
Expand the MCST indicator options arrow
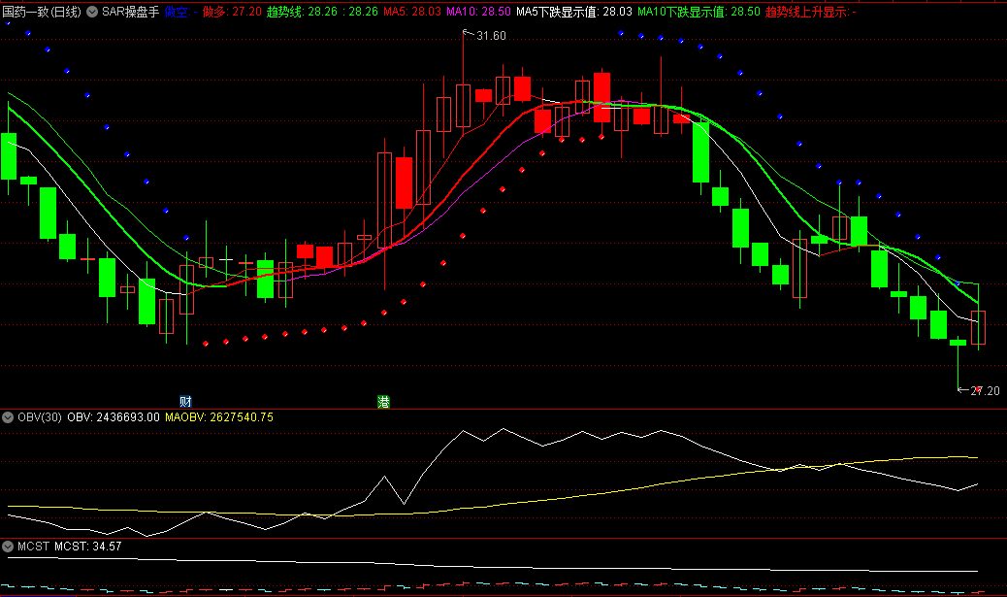(8, 547)
